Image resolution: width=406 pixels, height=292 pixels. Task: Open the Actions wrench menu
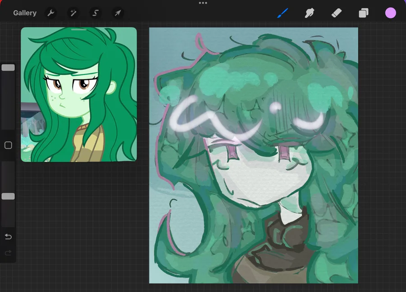(x=51, y=13)
